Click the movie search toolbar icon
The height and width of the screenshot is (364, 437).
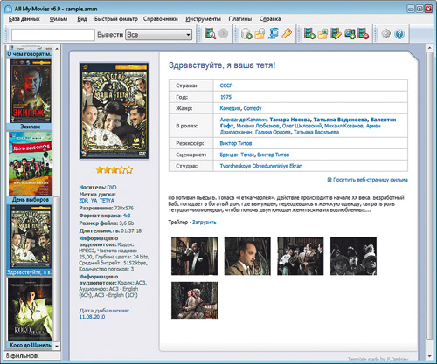(x=210, y=34)
